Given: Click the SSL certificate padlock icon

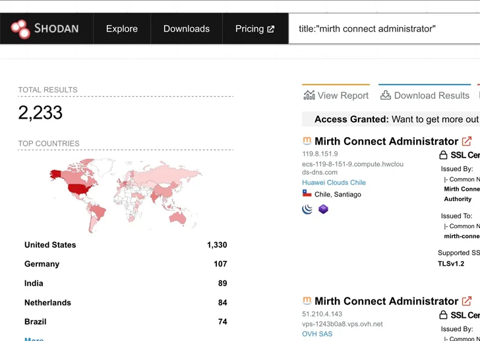Looking at the screenshot, I should [443, 155].
